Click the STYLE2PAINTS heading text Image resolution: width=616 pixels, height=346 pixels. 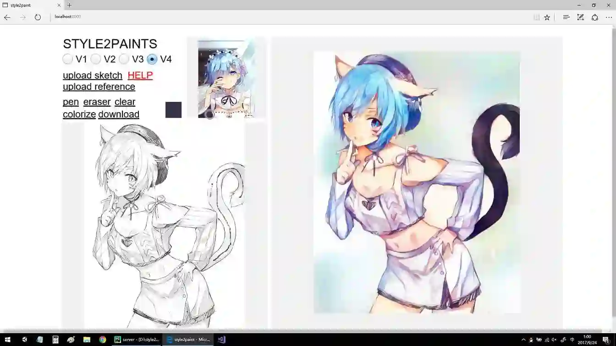(x=110, y=44)
